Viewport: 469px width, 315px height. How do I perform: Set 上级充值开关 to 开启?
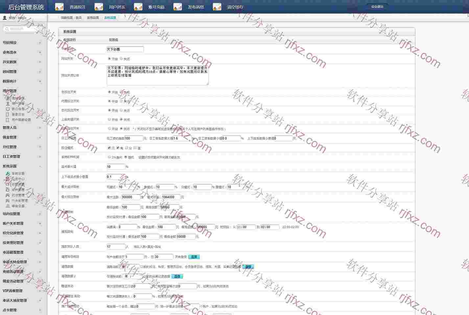click(x=109, y=119)
